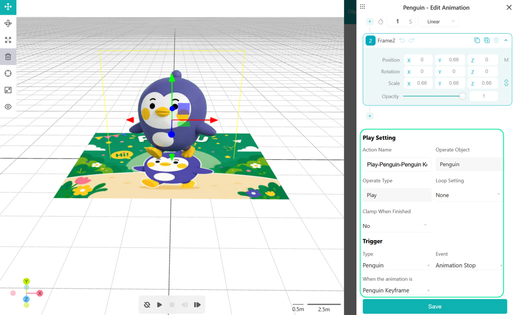Step to the previous frame

(184, 305)
